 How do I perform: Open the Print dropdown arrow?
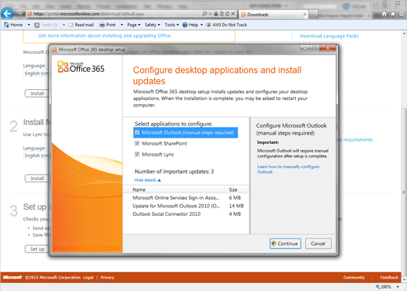click(121, 25)
